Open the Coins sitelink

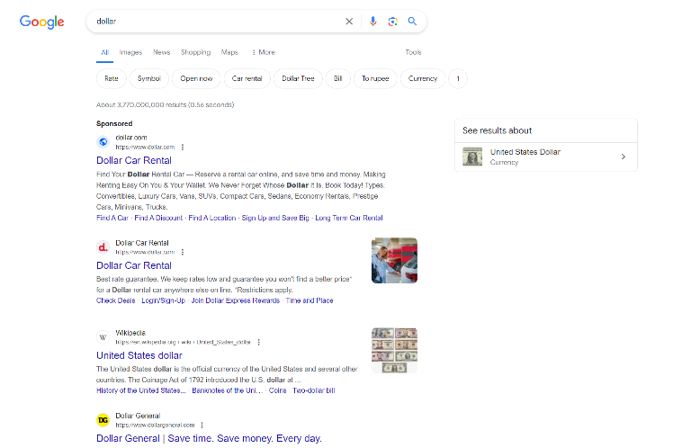[x=278, y=391]
